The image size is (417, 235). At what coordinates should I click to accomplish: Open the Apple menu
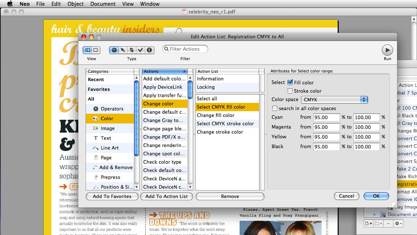10,4
